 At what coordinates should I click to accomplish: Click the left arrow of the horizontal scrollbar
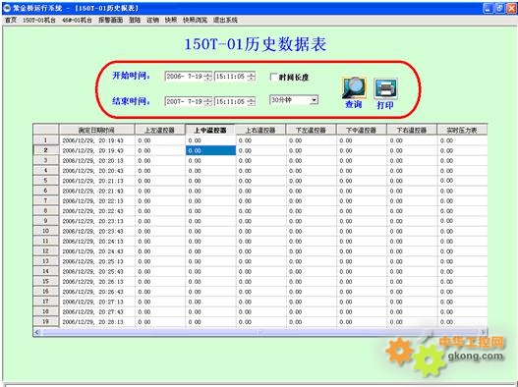tap(37, 332)
